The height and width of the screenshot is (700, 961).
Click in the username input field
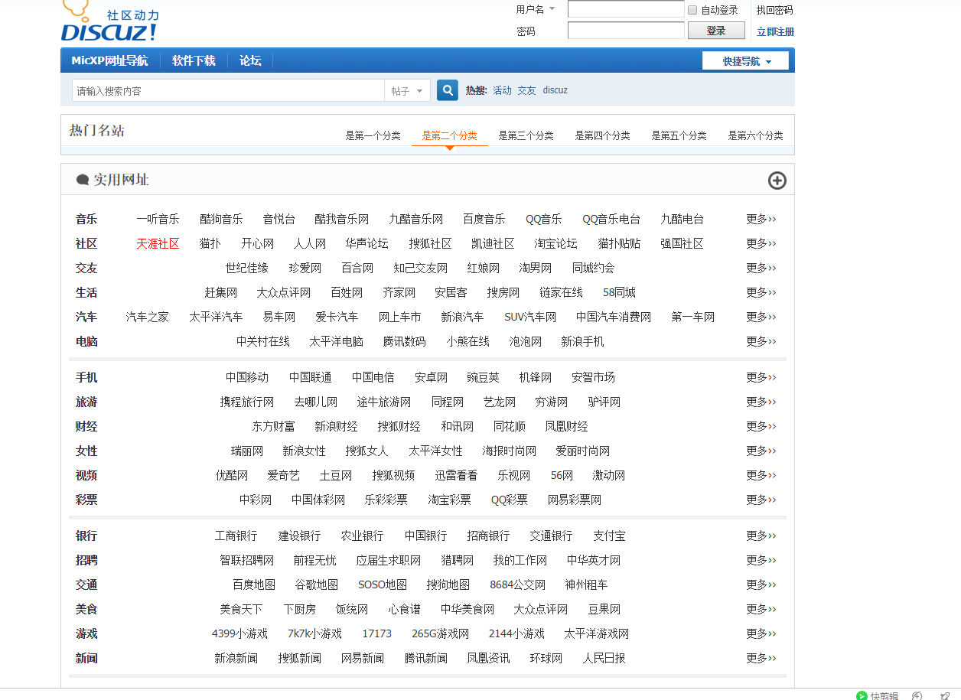626,9
